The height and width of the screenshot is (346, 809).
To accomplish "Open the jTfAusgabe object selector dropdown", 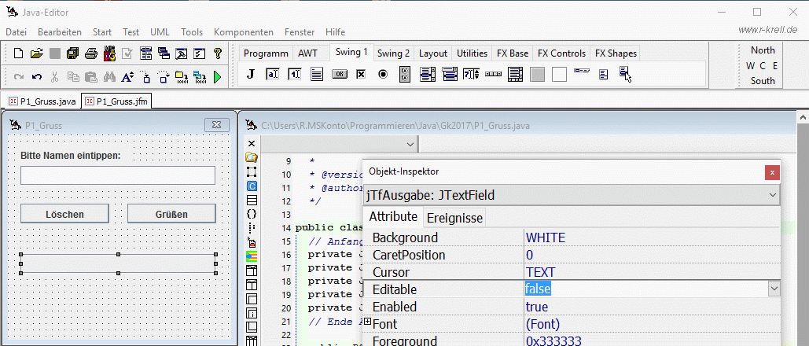I will point(772,195).
